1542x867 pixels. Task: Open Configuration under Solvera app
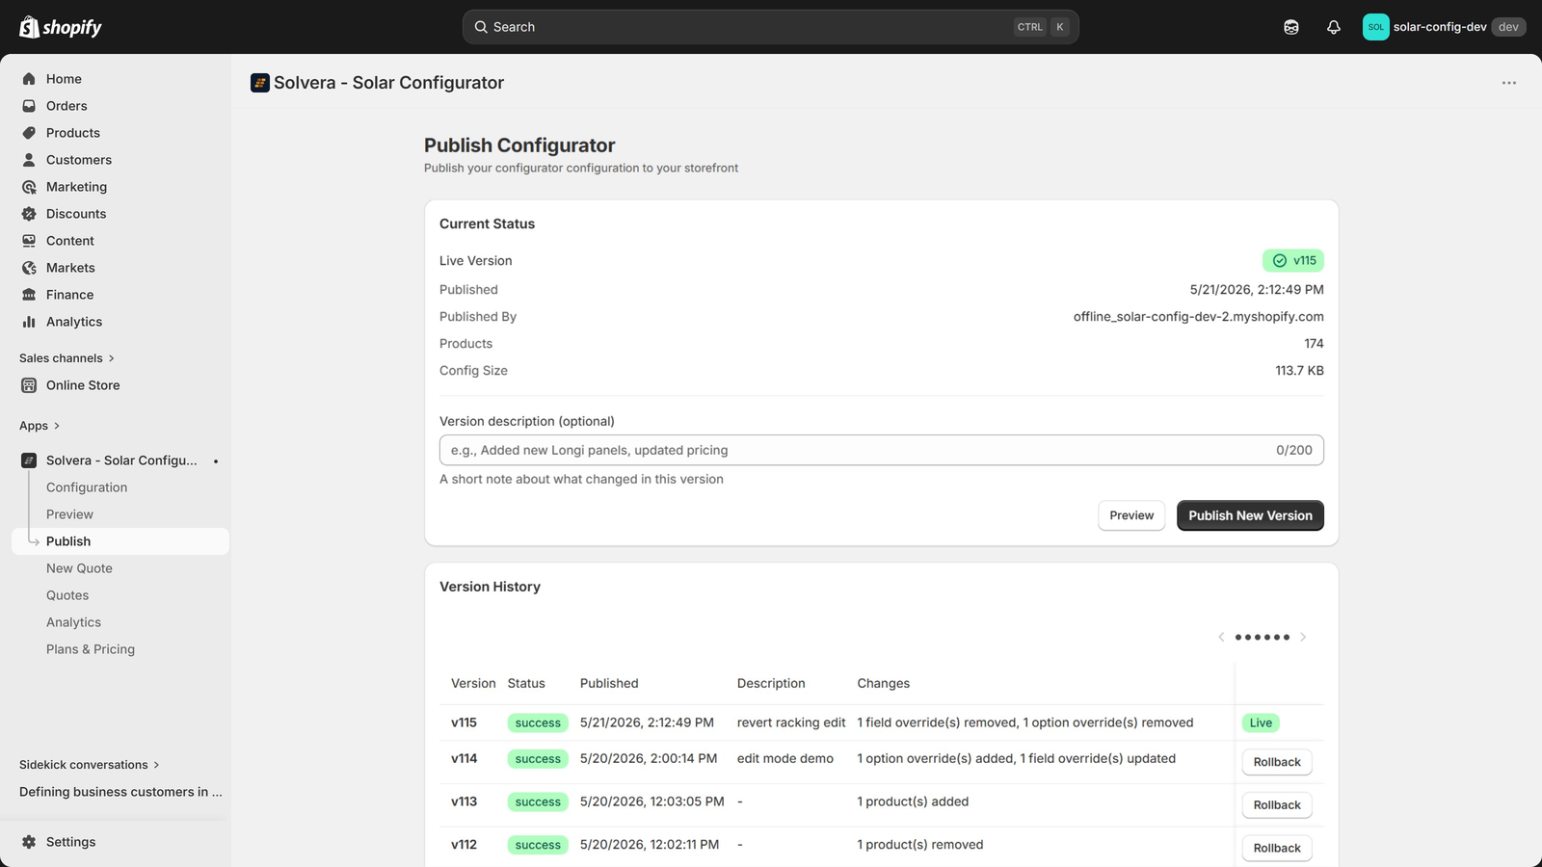87,487
